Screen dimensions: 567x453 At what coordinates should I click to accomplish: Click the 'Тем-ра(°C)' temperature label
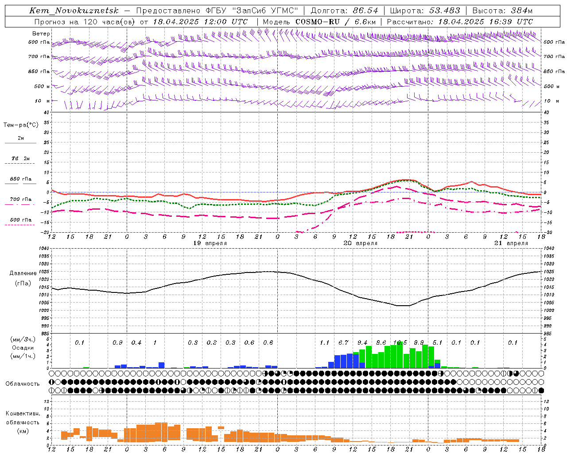coord(21,125)
